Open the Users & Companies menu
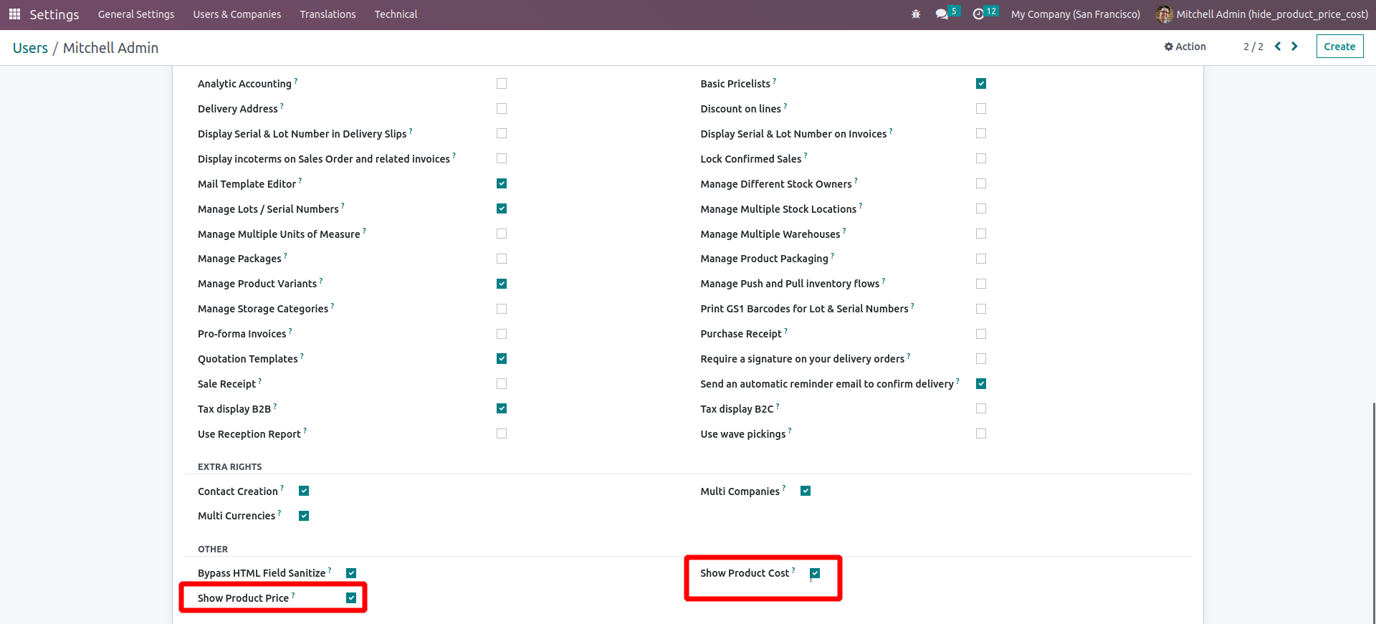Image resolution: width=1376 pixels, height=624 pixels. click(237, 14)
